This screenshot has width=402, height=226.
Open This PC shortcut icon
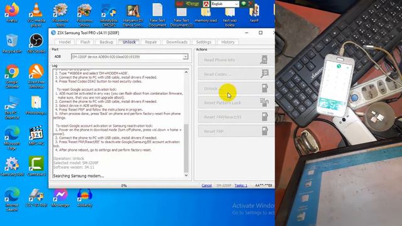point(12,107)
